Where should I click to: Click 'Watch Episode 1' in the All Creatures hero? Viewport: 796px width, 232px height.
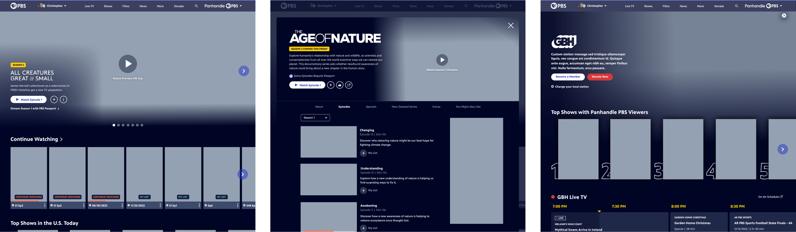click(28, 99)
